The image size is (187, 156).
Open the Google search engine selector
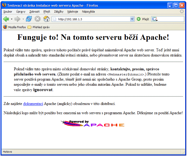coord(155,19)
